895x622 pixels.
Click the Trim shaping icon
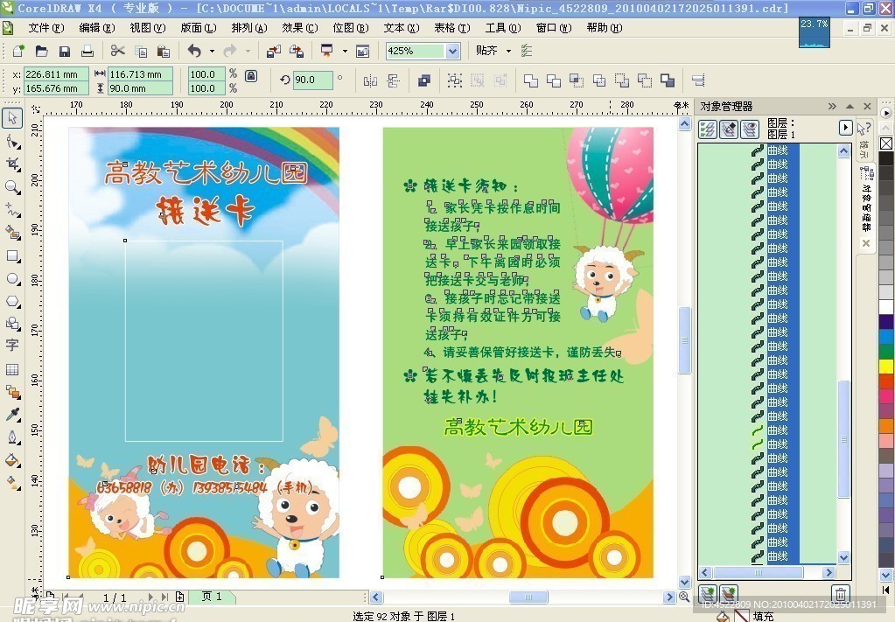coord(553,80)
